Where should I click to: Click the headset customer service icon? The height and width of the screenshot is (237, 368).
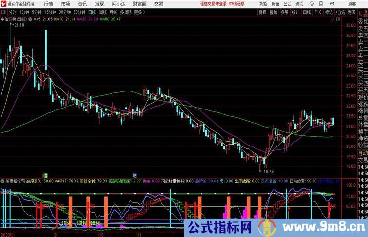coord(313,3)
